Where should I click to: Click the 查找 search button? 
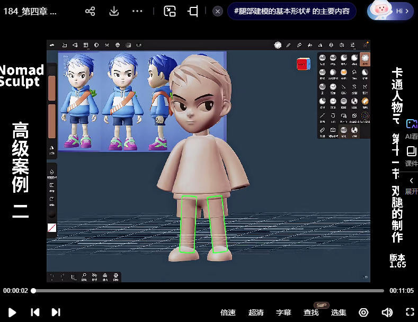[x=311, y=312]
